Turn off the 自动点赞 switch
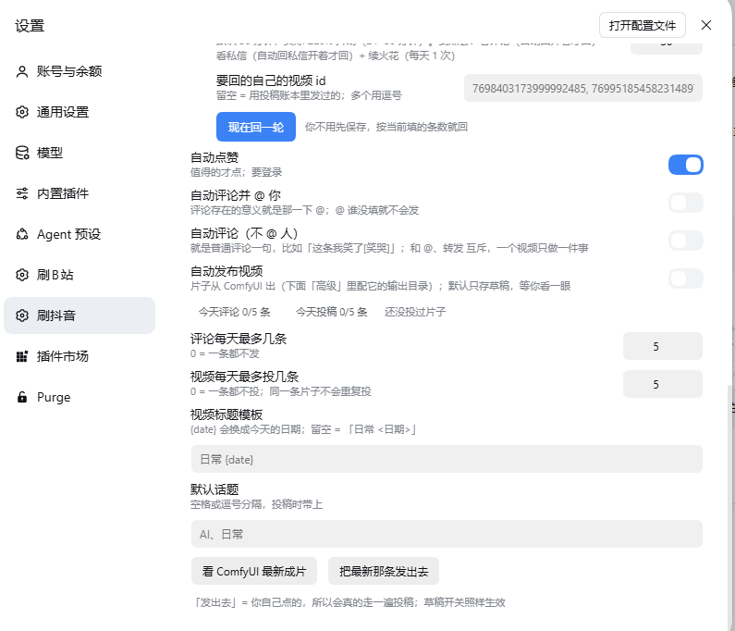Image resolution: width=735 pixels, height=631 pixels. [685, 165]
